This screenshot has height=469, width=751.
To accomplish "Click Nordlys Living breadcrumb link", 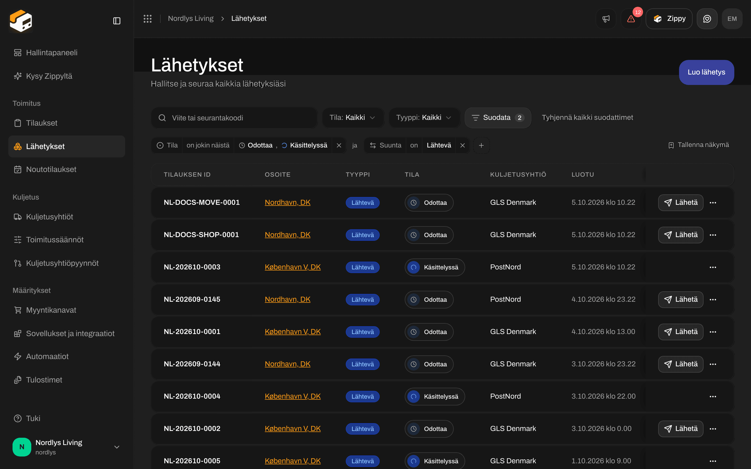I will pos(191,18).
